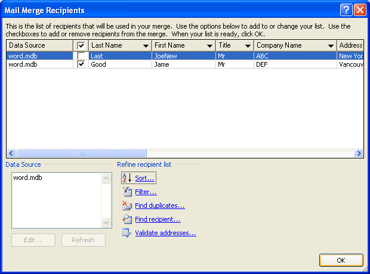Toggle the header select-all checkbox

(81, 45)
